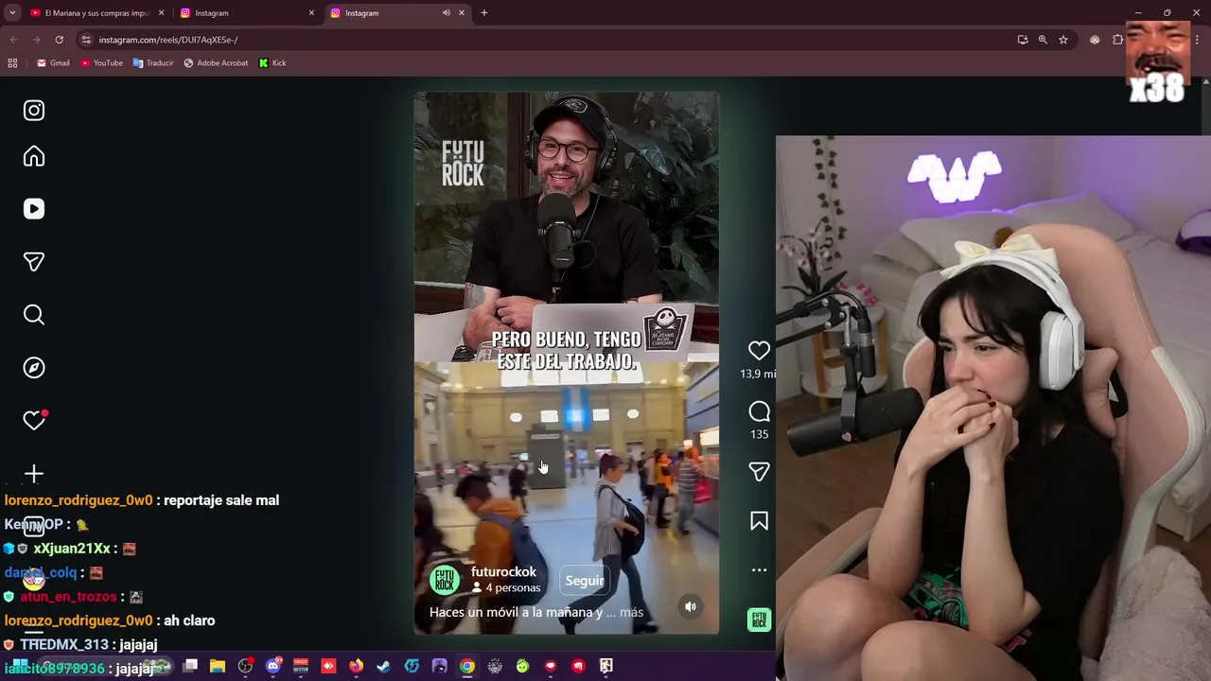Image resolution: width=1211 pixels, height=681 pixels.
Task: Open a new browser tab
Action: point(484,13)
